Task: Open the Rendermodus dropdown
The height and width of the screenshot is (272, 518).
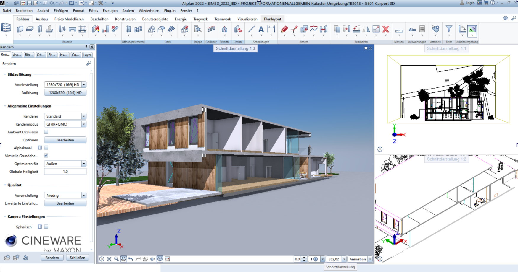Action: [65, 124]
